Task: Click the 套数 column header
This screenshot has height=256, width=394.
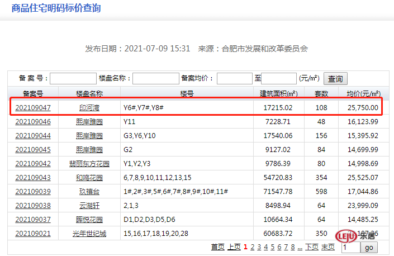Action: coord(321,94)
